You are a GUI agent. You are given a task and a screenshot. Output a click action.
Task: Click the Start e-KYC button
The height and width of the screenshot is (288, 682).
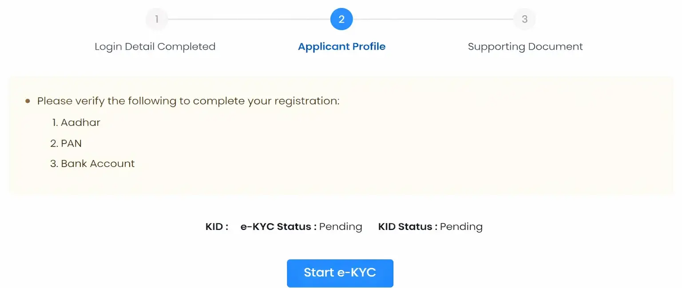coord(340,273)
